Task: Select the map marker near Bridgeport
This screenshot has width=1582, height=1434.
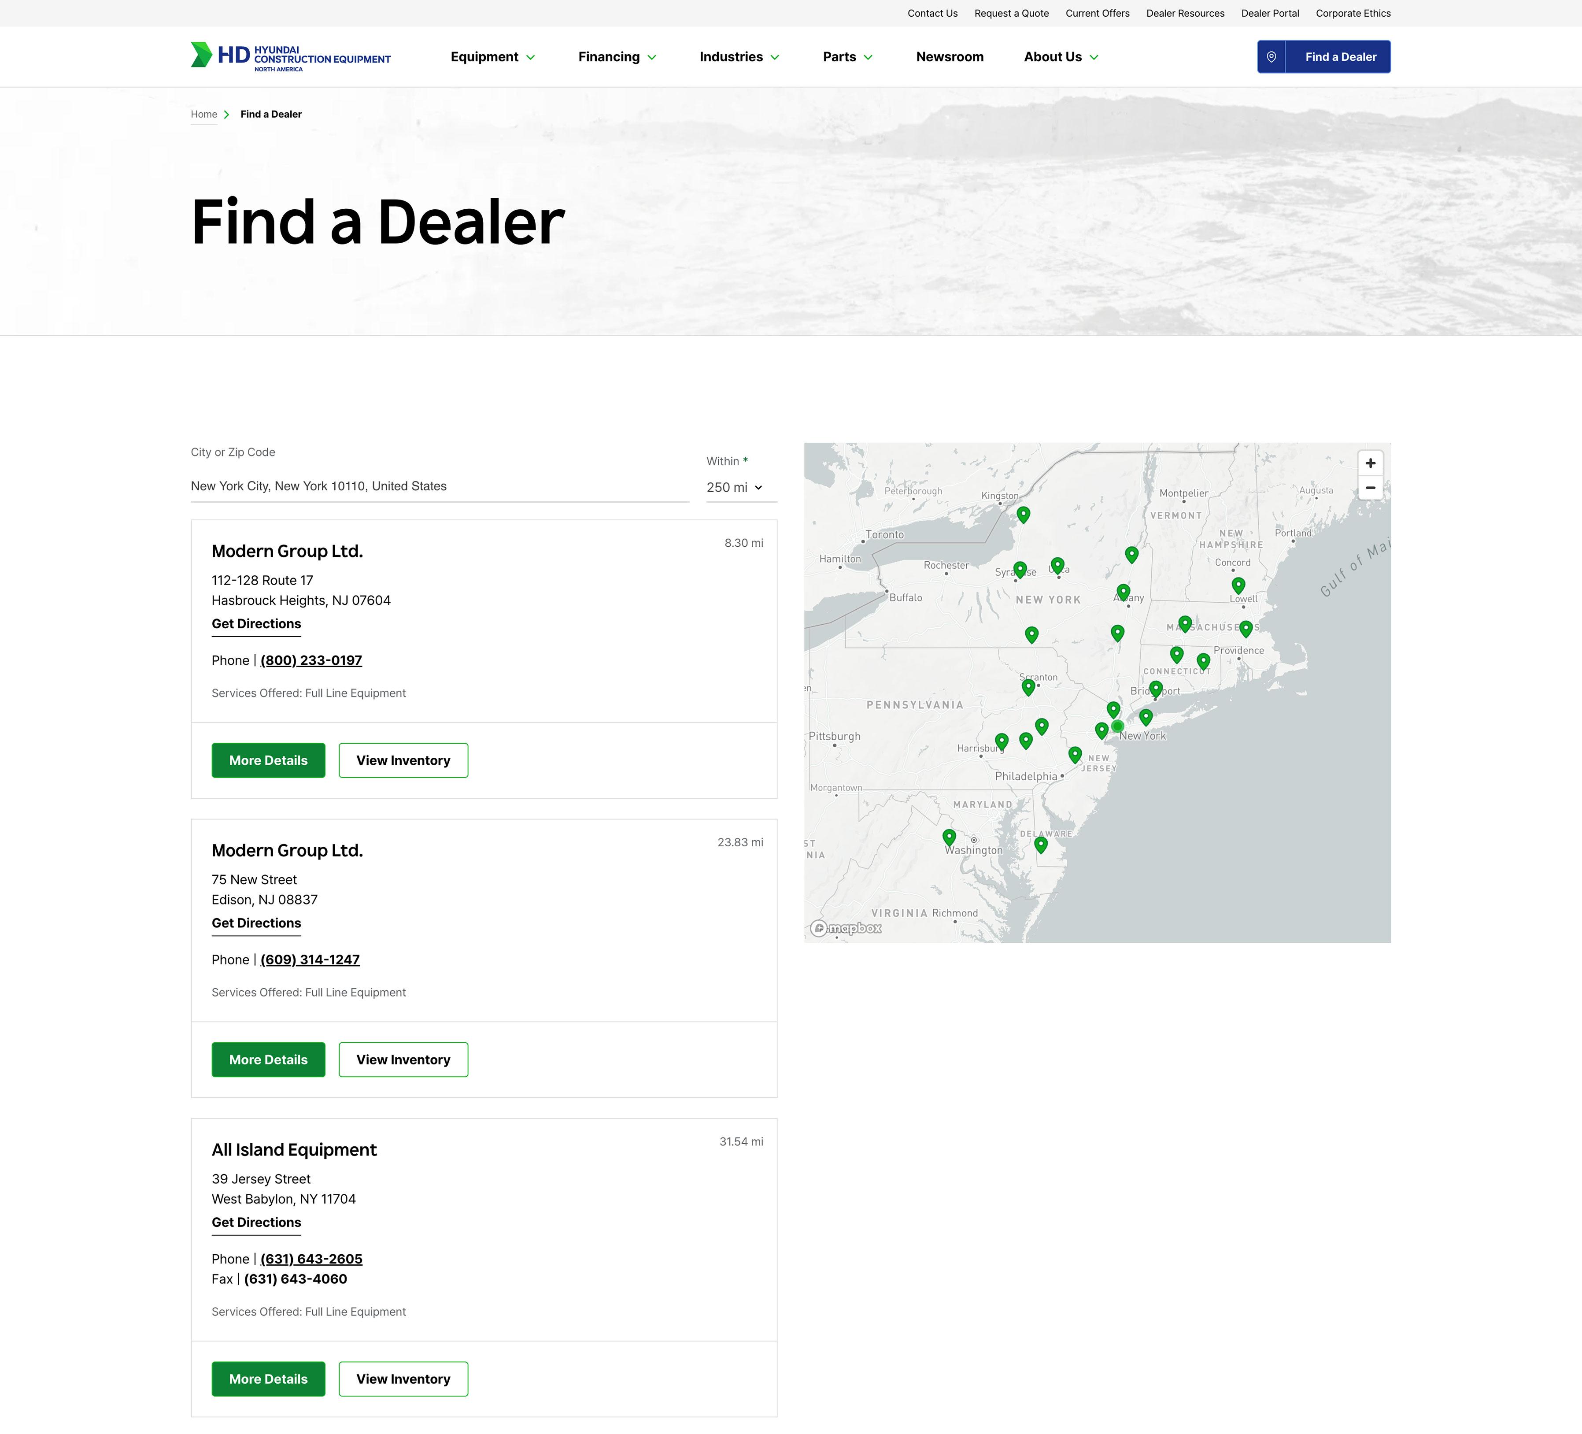Action: click(x=1155, y=689)
